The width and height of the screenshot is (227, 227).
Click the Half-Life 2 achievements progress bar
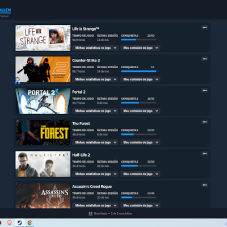coord(138,166)
